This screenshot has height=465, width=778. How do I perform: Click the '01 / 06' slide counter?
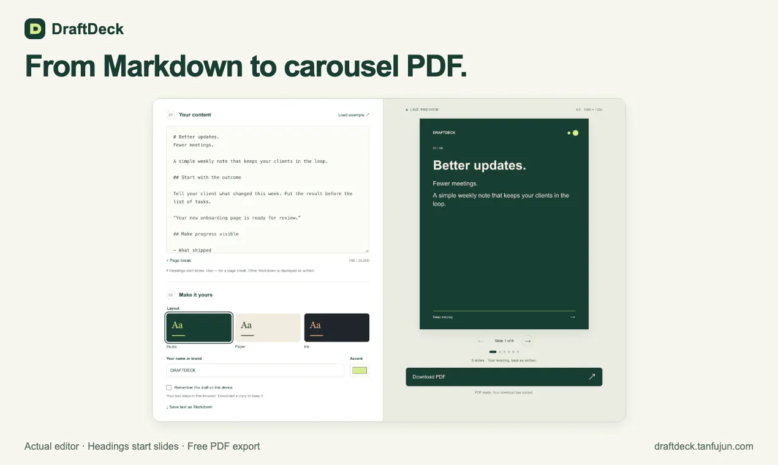coord(438,148)
